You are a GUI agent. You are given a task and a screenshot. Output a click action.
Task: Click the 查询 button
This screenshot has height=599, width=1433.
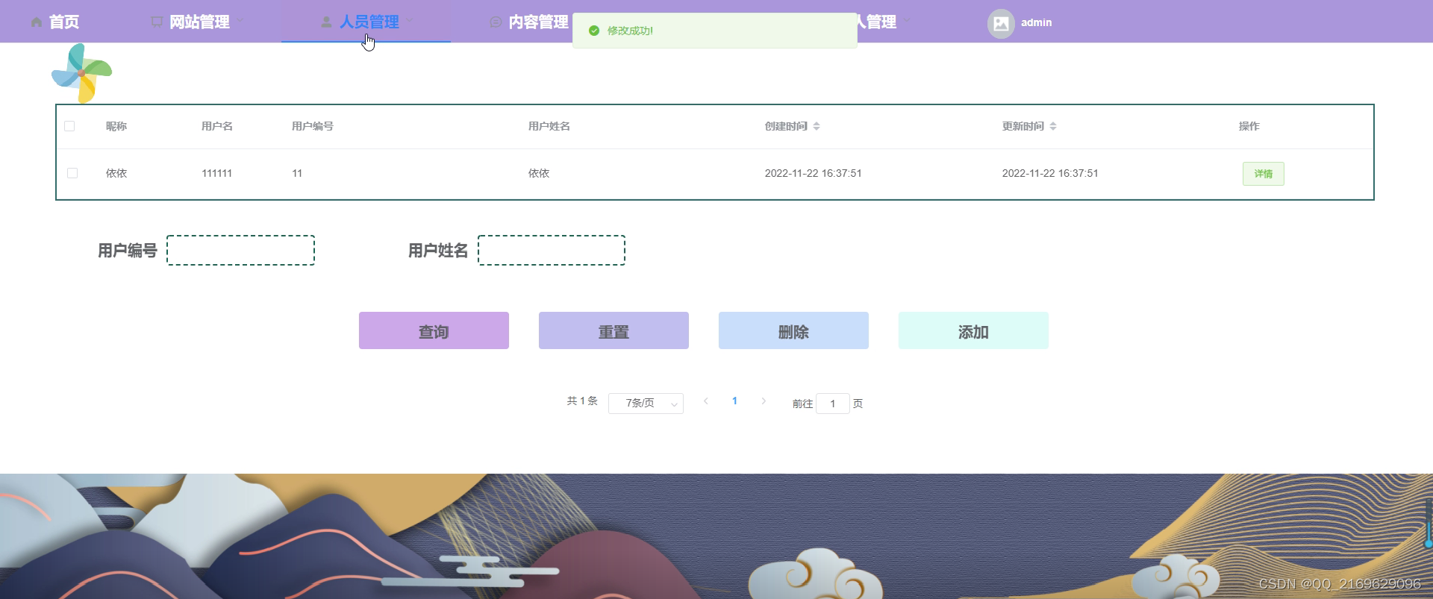coord(434,330)
